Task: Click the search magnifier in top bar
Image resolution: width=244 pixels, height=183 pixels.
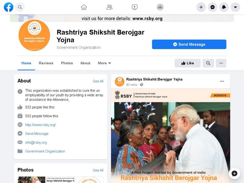Action: pos(20,7)
